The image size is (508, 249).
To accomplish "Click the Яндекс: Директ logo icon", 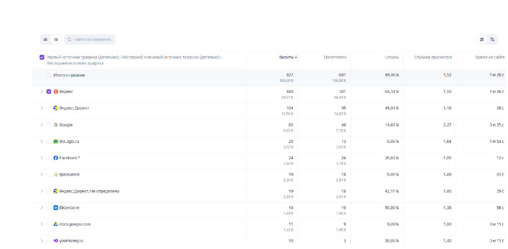I will click(x=56, y=108).
